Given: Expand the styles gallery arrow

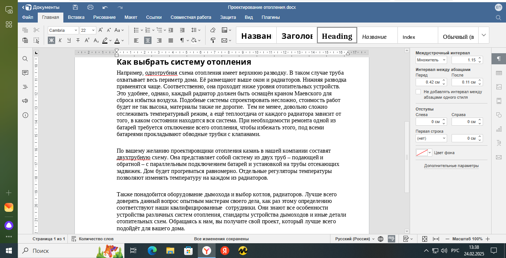Looking at the screenshot, I should pos(483,35).
